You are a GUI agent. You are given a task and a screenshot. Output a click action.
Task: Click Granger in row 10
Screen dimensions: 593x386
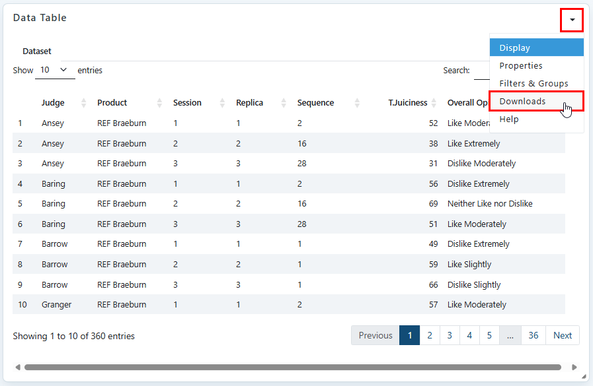click(x=56, y=305)
